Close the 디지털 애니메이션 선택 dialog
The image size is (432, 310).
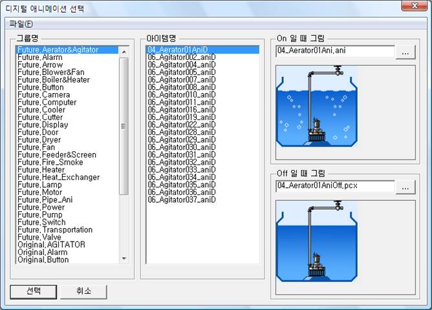415,6
